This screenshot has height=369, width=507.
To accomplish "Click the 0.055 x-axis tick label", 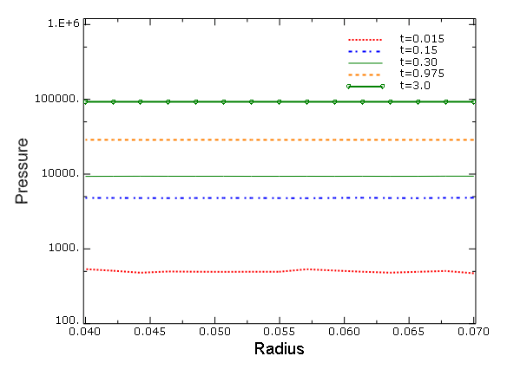I will pos(280,331).
